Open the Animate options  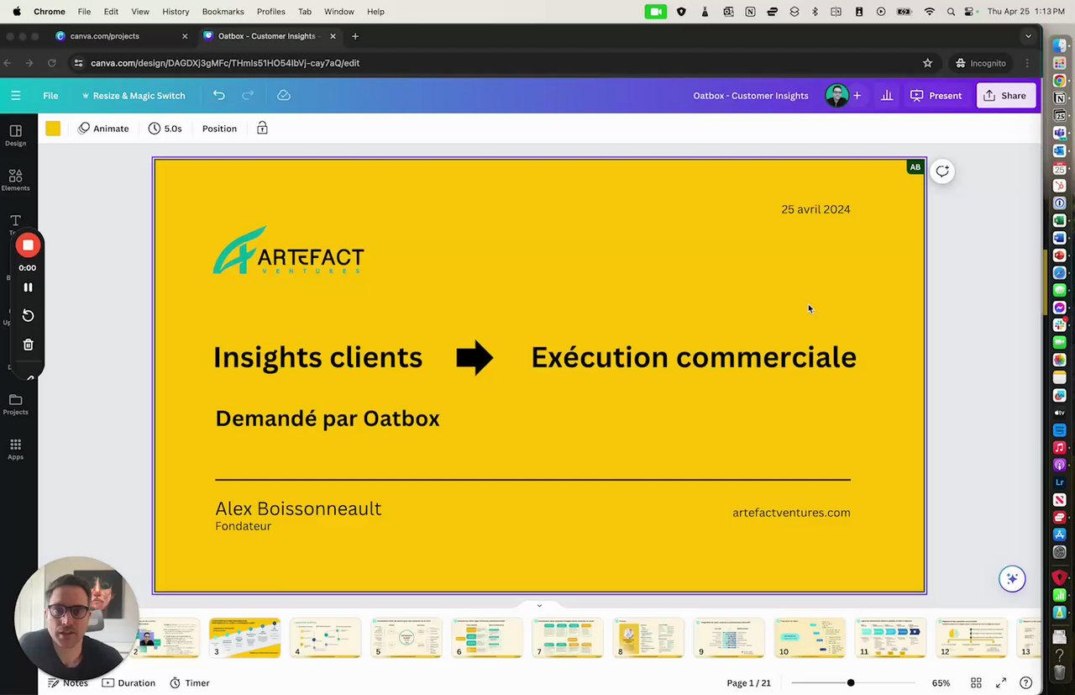(103, 129)
